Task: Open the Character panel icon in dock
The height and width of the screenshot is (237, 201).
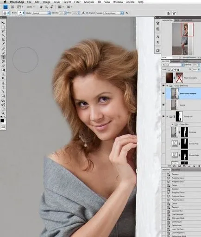Action: click(x=158, y=37)
